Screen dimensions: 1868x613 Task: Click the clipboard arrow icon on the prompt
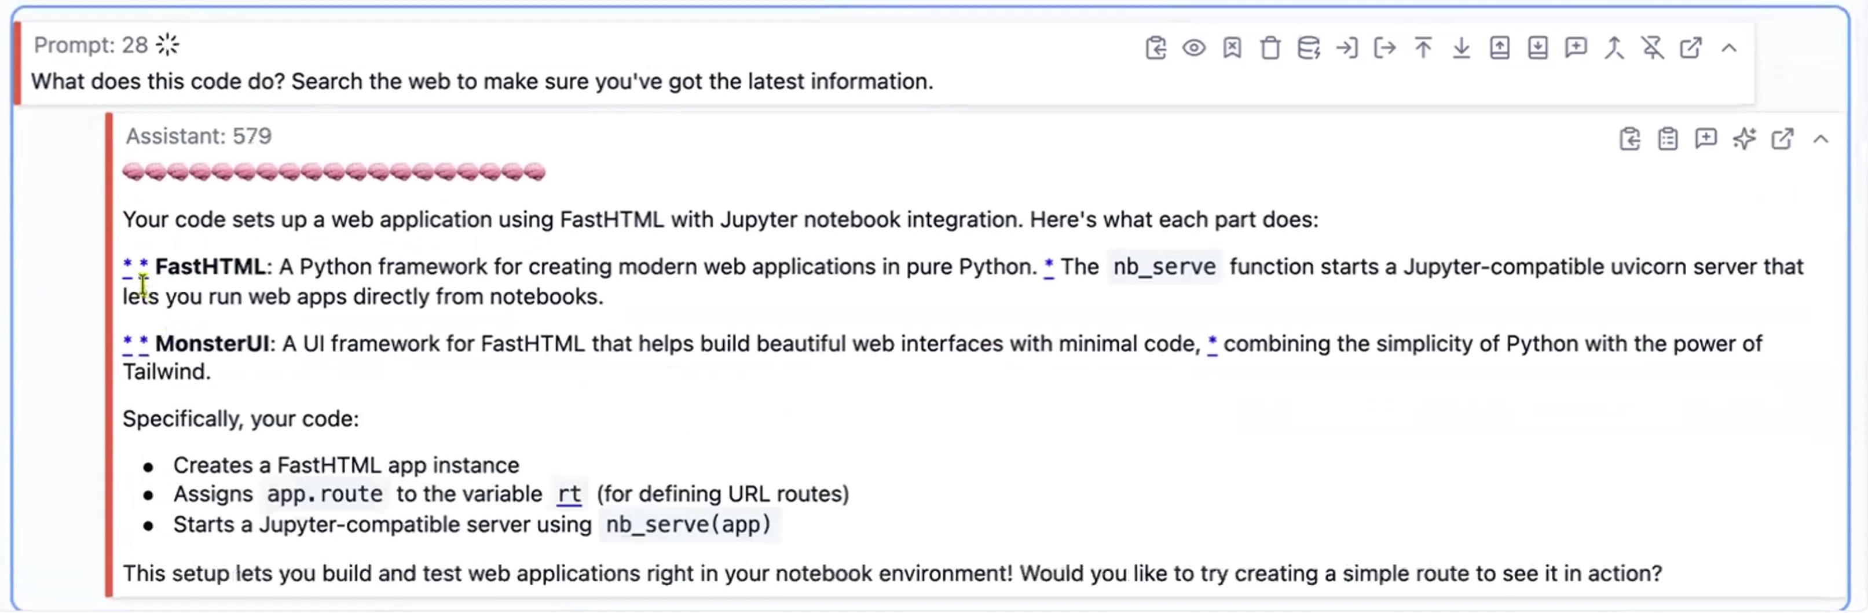pyautogui.click(x=1156, y=49)
